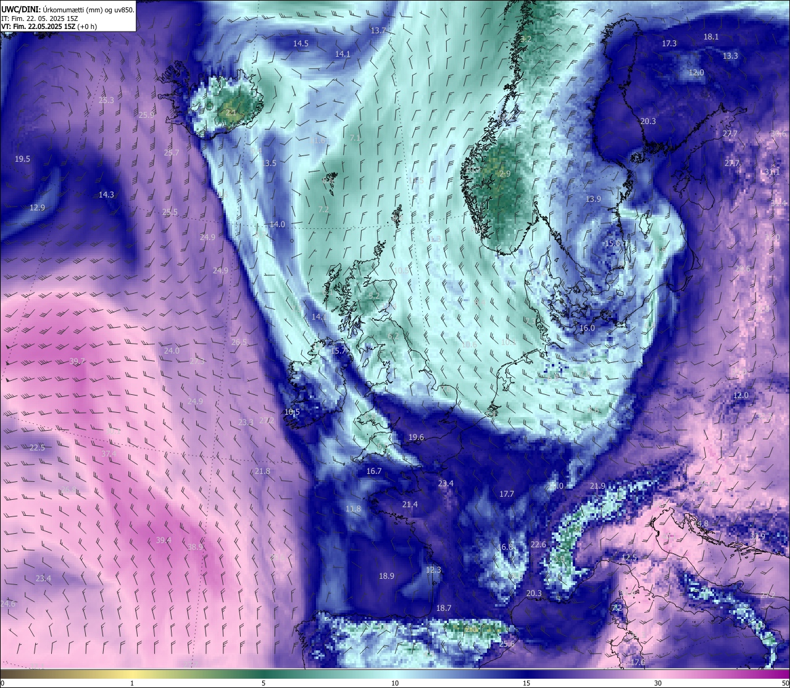Click the map value 39.7 over the Atlantic

77,362
